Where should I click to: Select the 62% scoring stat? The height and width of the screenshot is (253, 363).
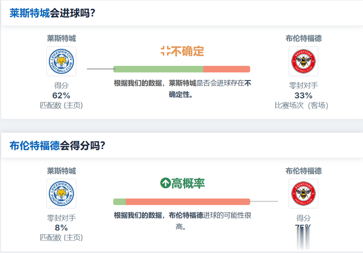[x=61, y=95]
